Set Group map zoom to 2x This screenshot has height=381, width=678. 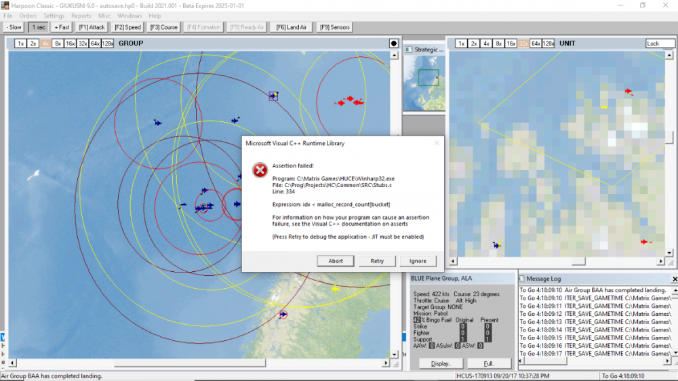coord(33,43)
